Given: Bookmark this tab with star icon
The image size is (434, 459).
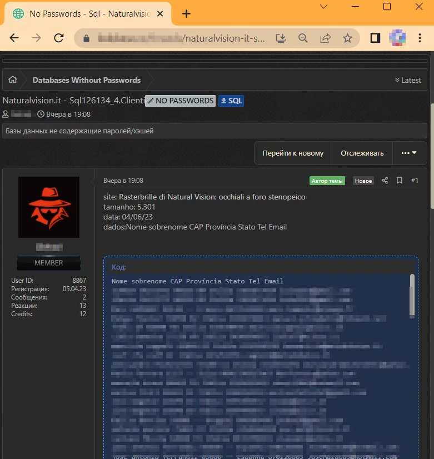Looking at the screenshot, I should pyautogui.click(x=347, y=38).
